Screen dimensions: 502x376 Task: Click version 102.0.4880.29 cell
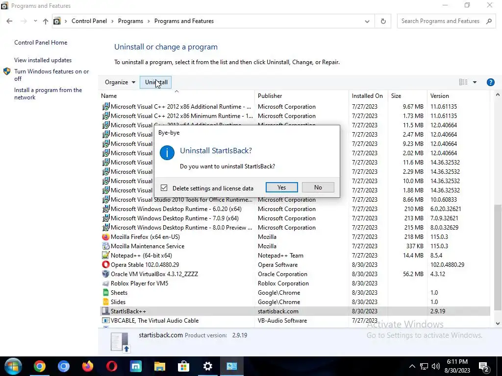coord(447,265)
